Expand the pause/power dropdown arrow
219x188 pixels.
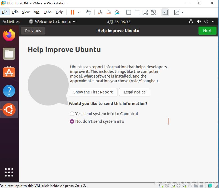click(78, 12)
